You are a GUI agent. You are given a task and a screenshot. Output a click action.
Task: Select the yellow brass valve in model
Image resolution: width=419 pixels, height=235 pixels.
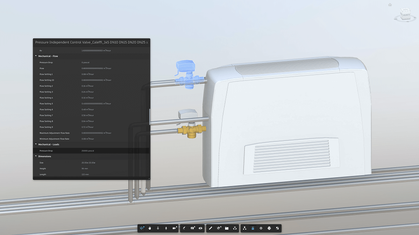click(x=191, y=130)
